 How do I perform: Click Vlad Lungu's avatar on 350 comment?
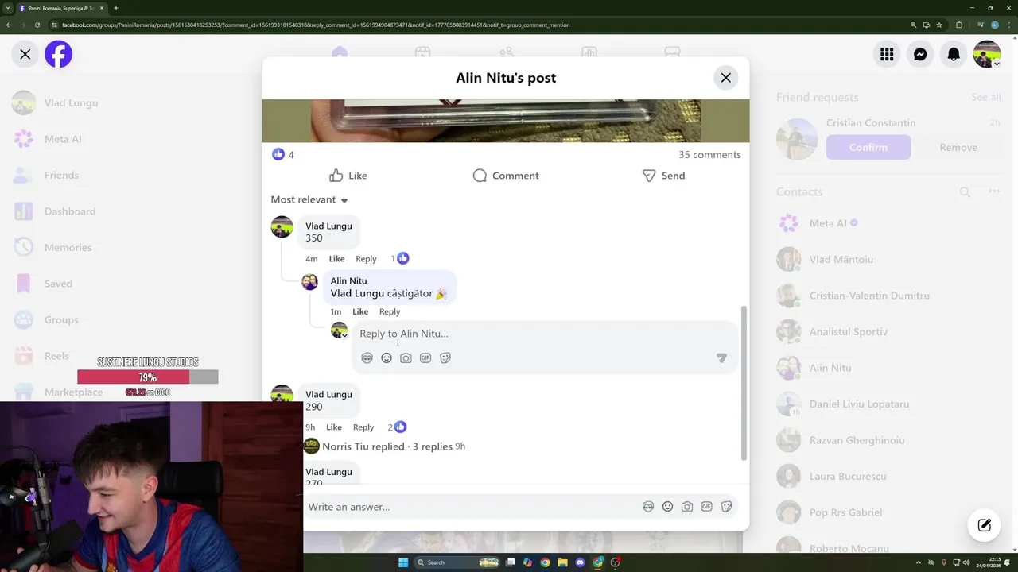point(282,227)
